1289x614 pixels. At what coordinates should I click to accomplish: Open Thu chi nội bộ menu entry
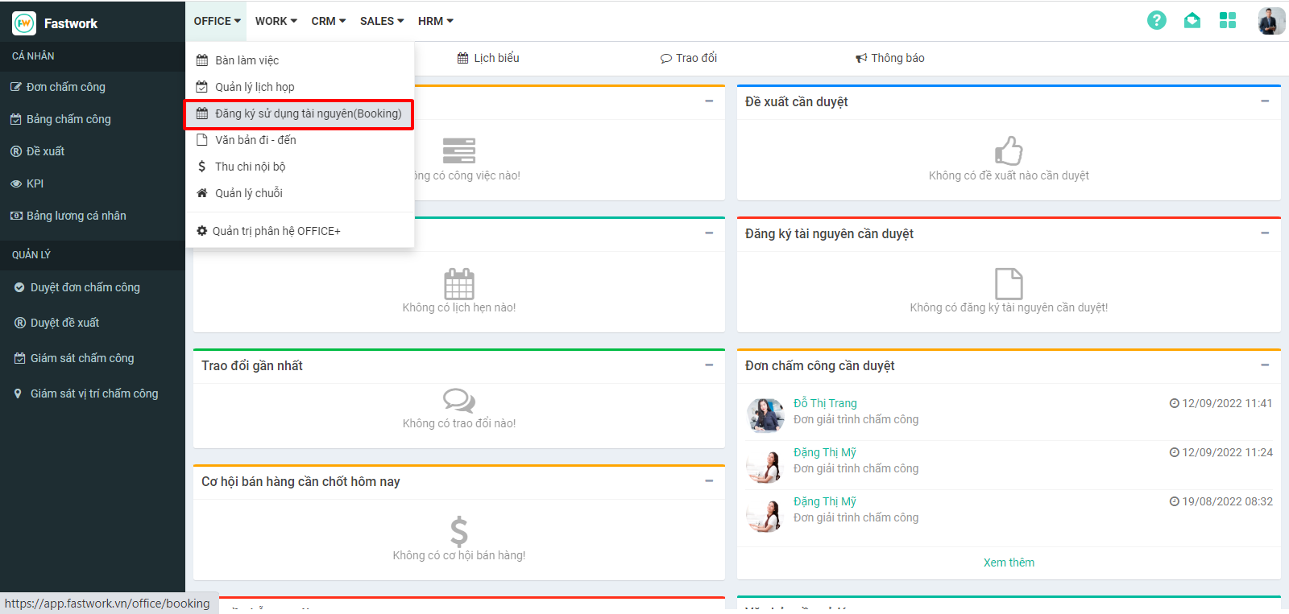250,167
